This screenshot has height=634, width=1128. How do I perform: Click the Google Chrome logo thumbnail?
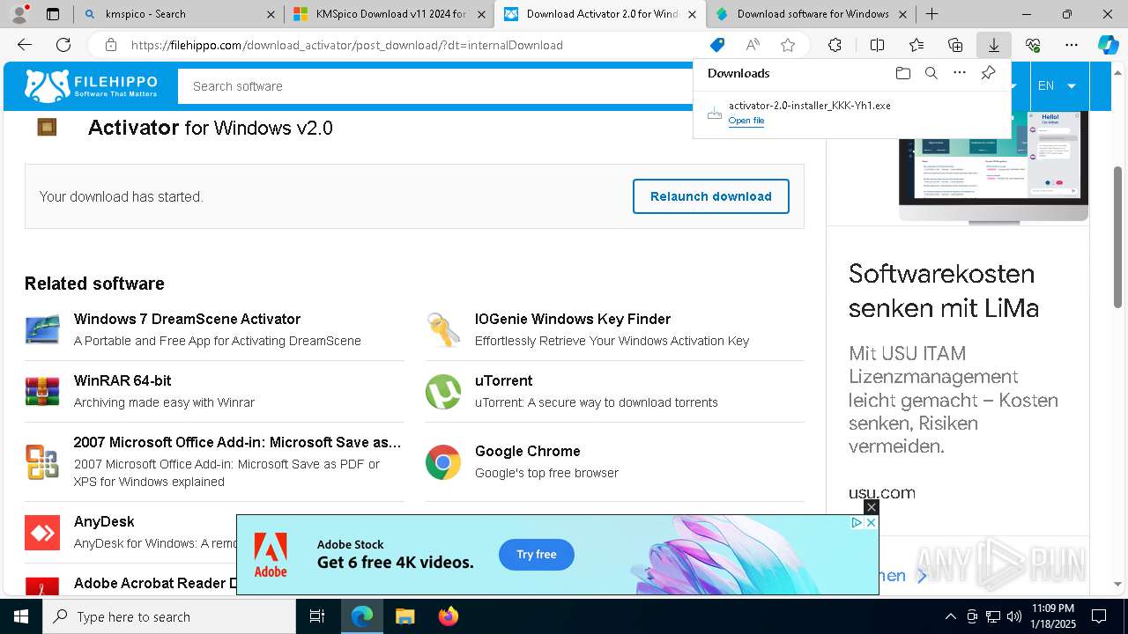click(443, 462)
